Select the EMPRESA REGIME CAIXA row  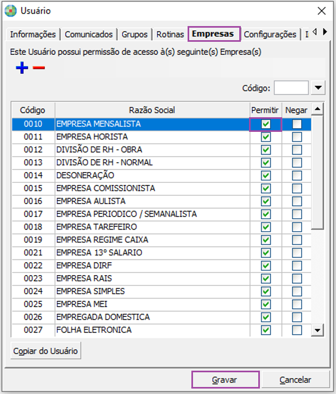coord(161,240)
